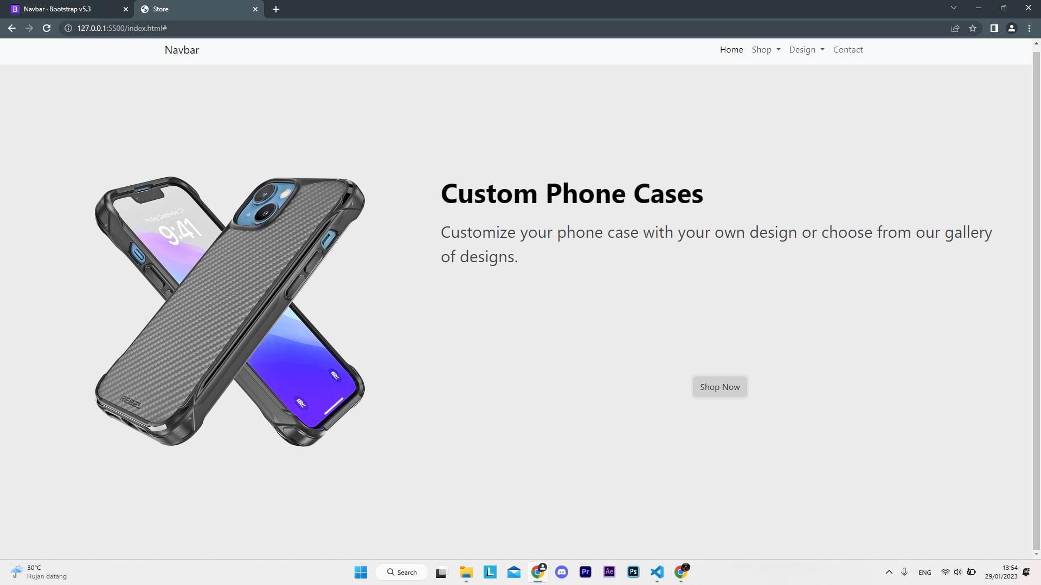Image resolution: width=1041 pixels, height=585 pixels.
Task: Open the taskbar Search box
Action: [x=402, y=572]
